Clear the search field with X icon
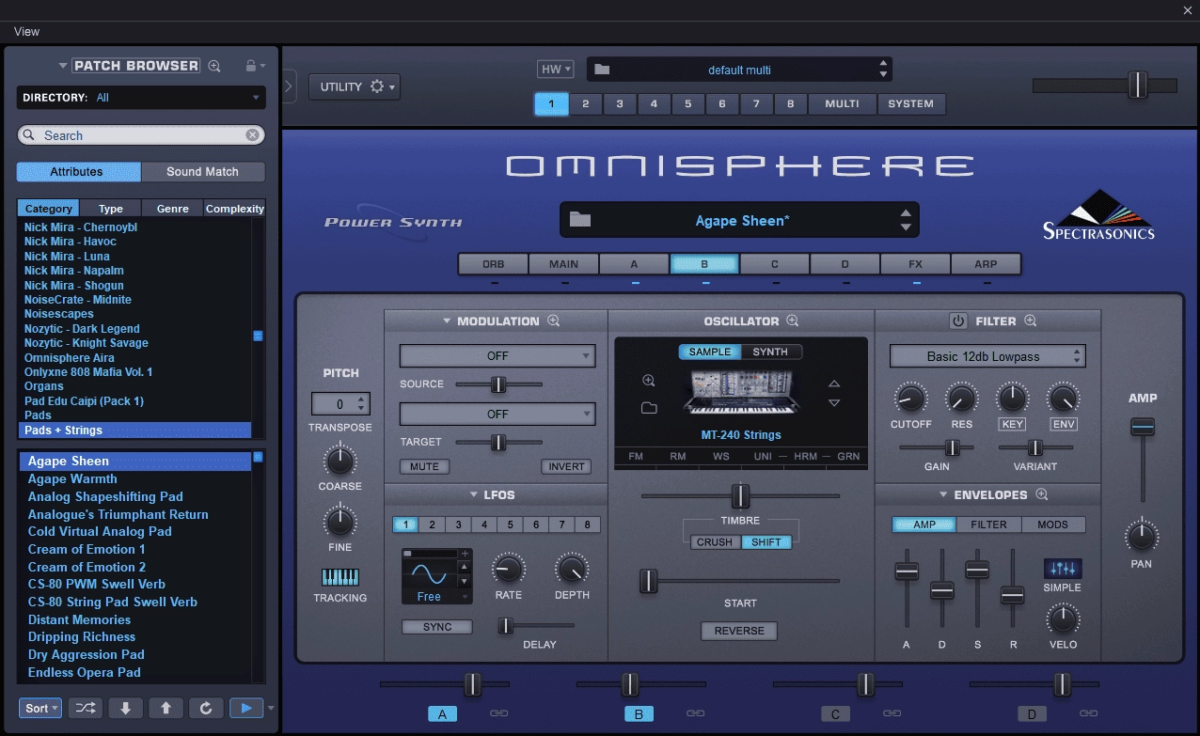Screen dimensions: 1200x736 tap(252, 135)
